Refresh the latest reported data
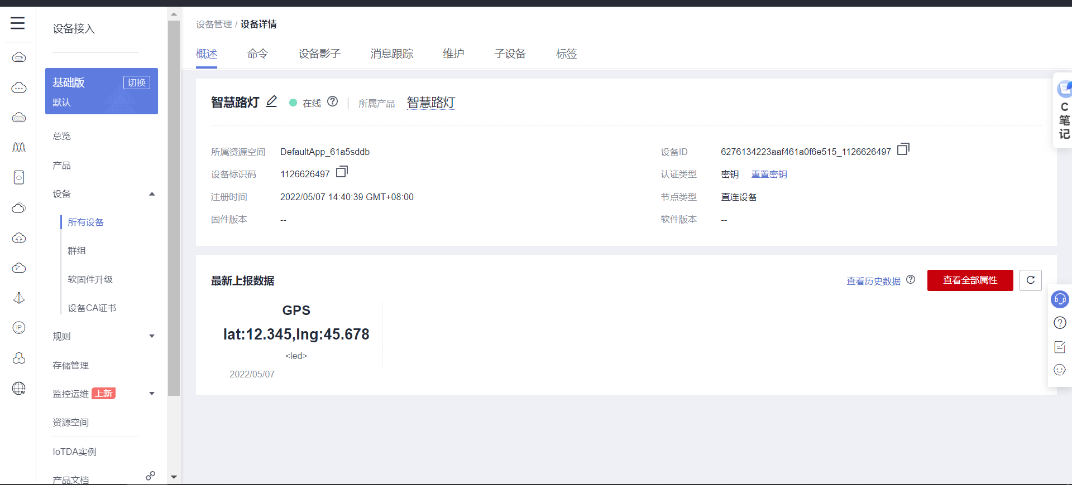 coord(1031,280)
